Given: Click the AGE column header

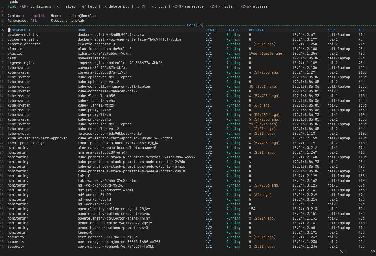Looking at the screenshot, I should click(x=362, y=30).
